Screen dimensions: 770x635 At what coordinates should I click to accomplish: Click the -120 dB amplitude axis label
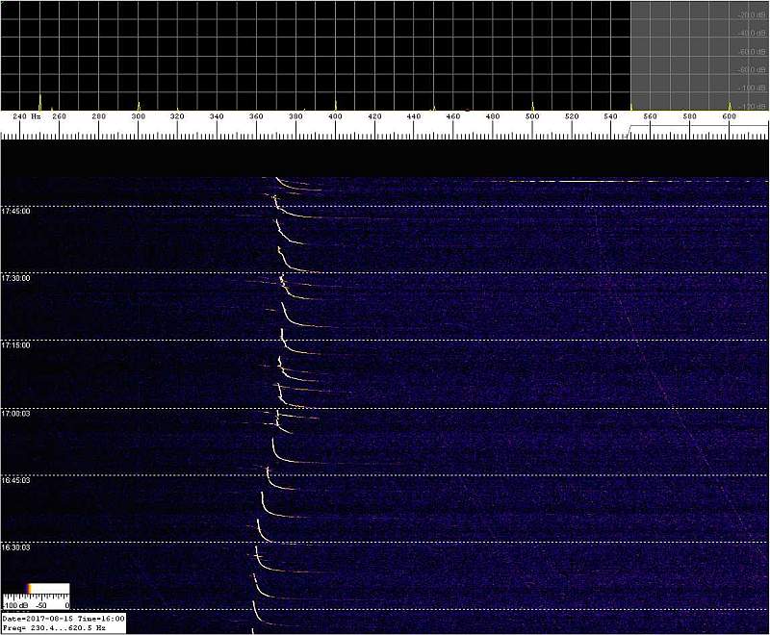pyautogui.click(x=750, y=106)
